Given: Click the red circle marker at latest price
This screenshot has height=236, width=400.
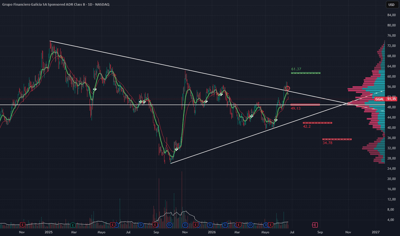Looking at the screenshot, I should (288, 88).
